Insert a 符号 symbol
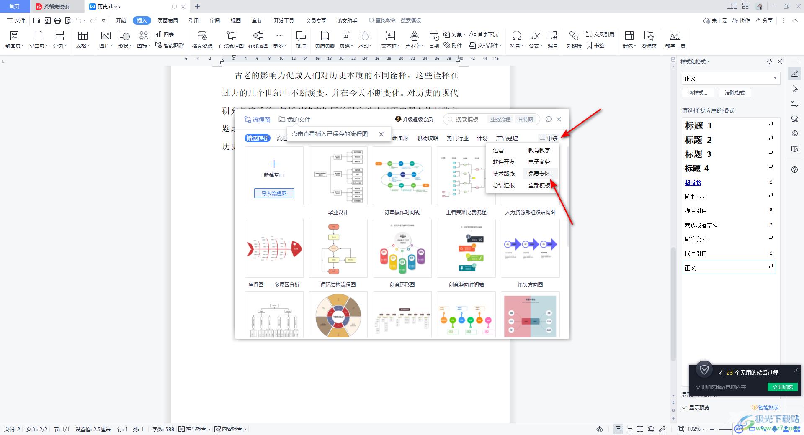This screenshot has height=435, width=804. click(517, 40)
